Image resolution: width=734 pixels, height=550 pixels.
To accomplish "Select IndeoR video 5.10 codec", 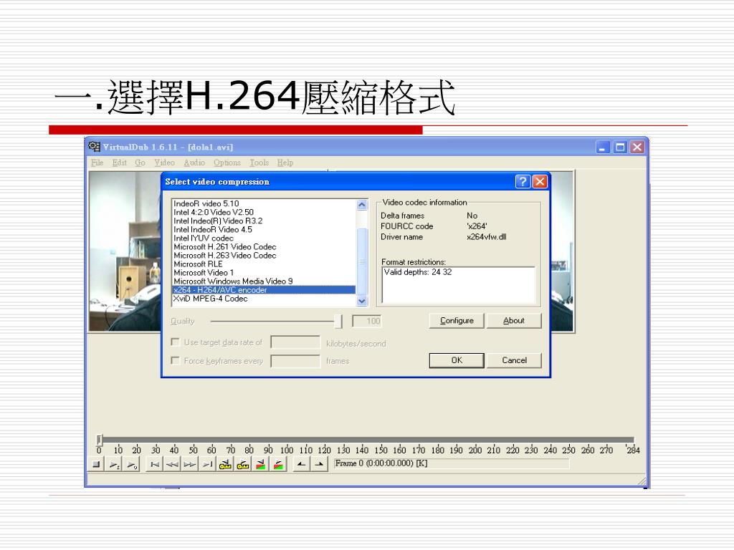I will coord(264,203).
